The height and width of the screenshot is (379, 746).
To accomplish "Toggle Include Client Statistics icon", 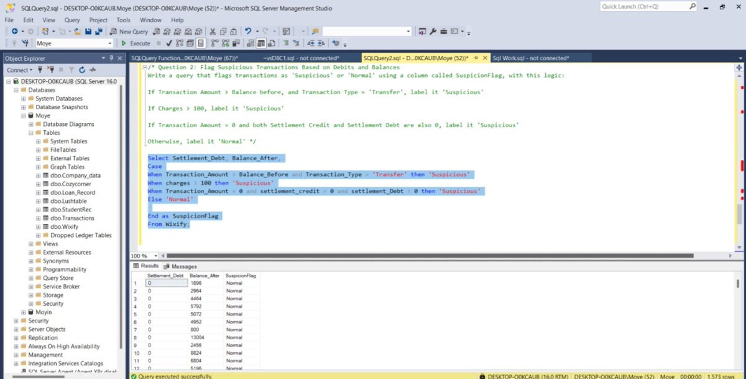I will click(x=237, y=43).
